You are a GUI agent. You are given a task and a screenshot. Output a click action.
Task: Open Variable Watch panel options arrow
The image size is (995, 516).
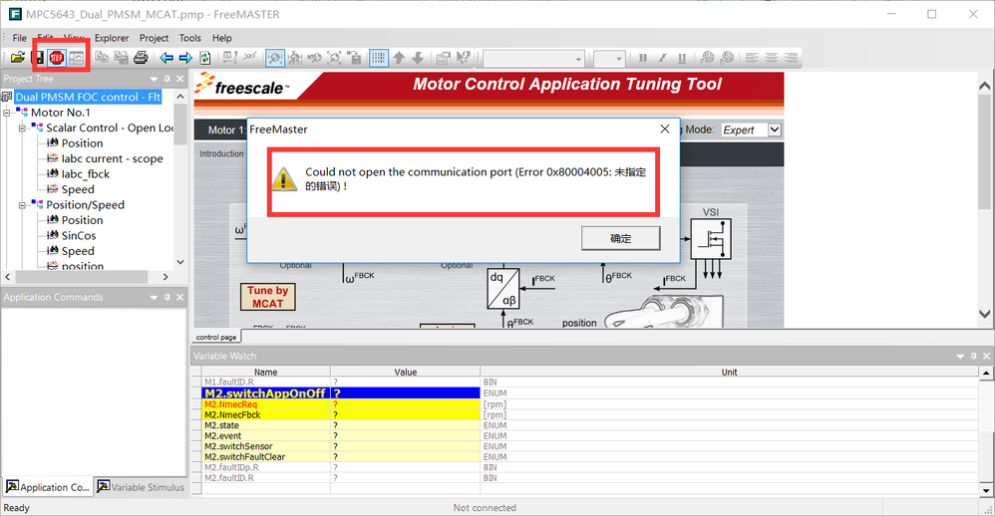(x=960, y=357)
